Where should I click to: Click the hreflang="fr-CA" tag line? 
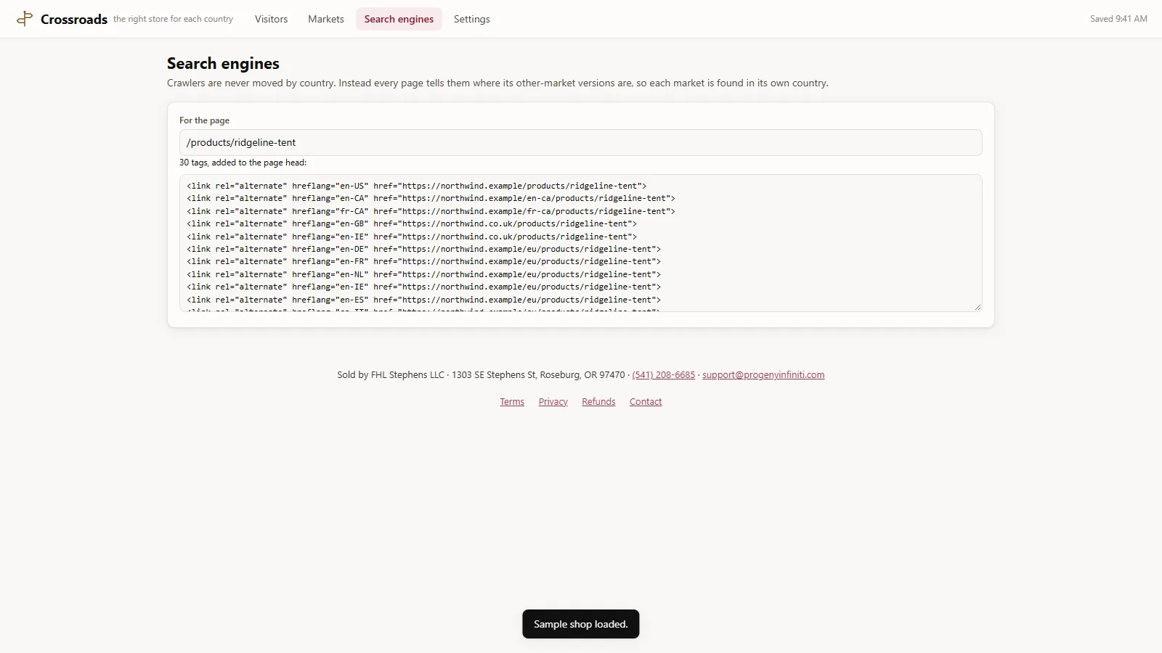(x=431, y=211)
